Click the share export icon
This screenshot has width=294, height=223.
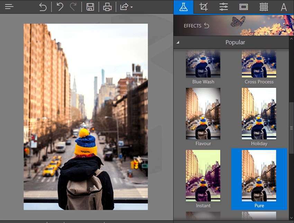[x=124, y=7]
